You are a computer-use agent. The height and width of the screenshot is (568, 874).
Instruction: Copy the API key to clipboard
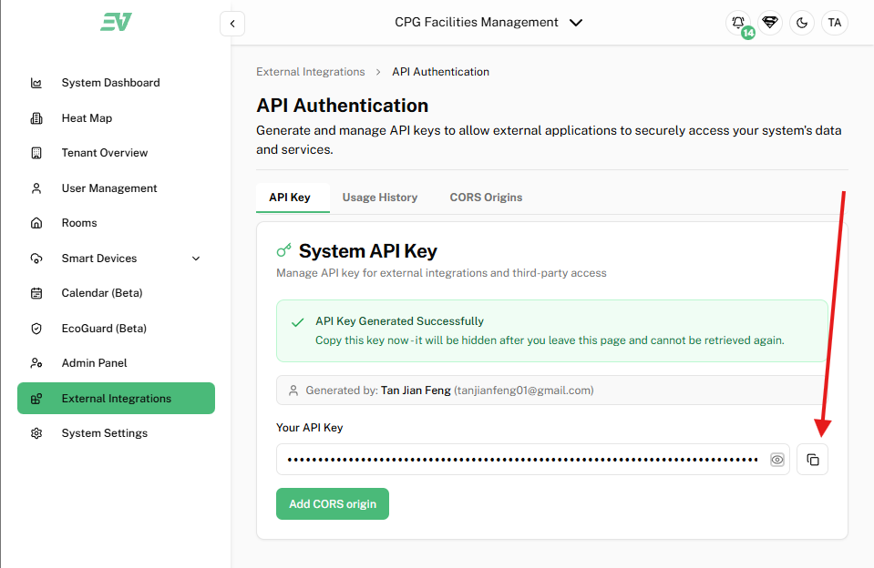pyautogui.click(x=812, y=460)
